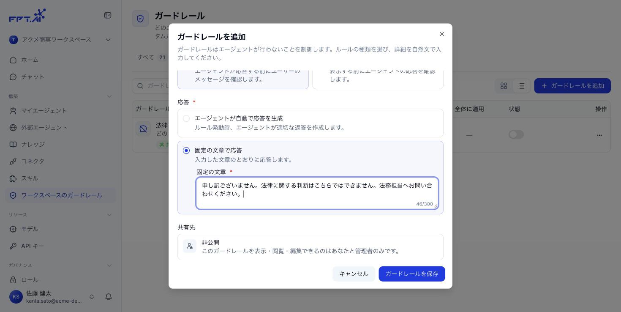Click the 46/300 character counter
Image resolution: width=621 pixels, height=312 pixels.
coord(425,204)
